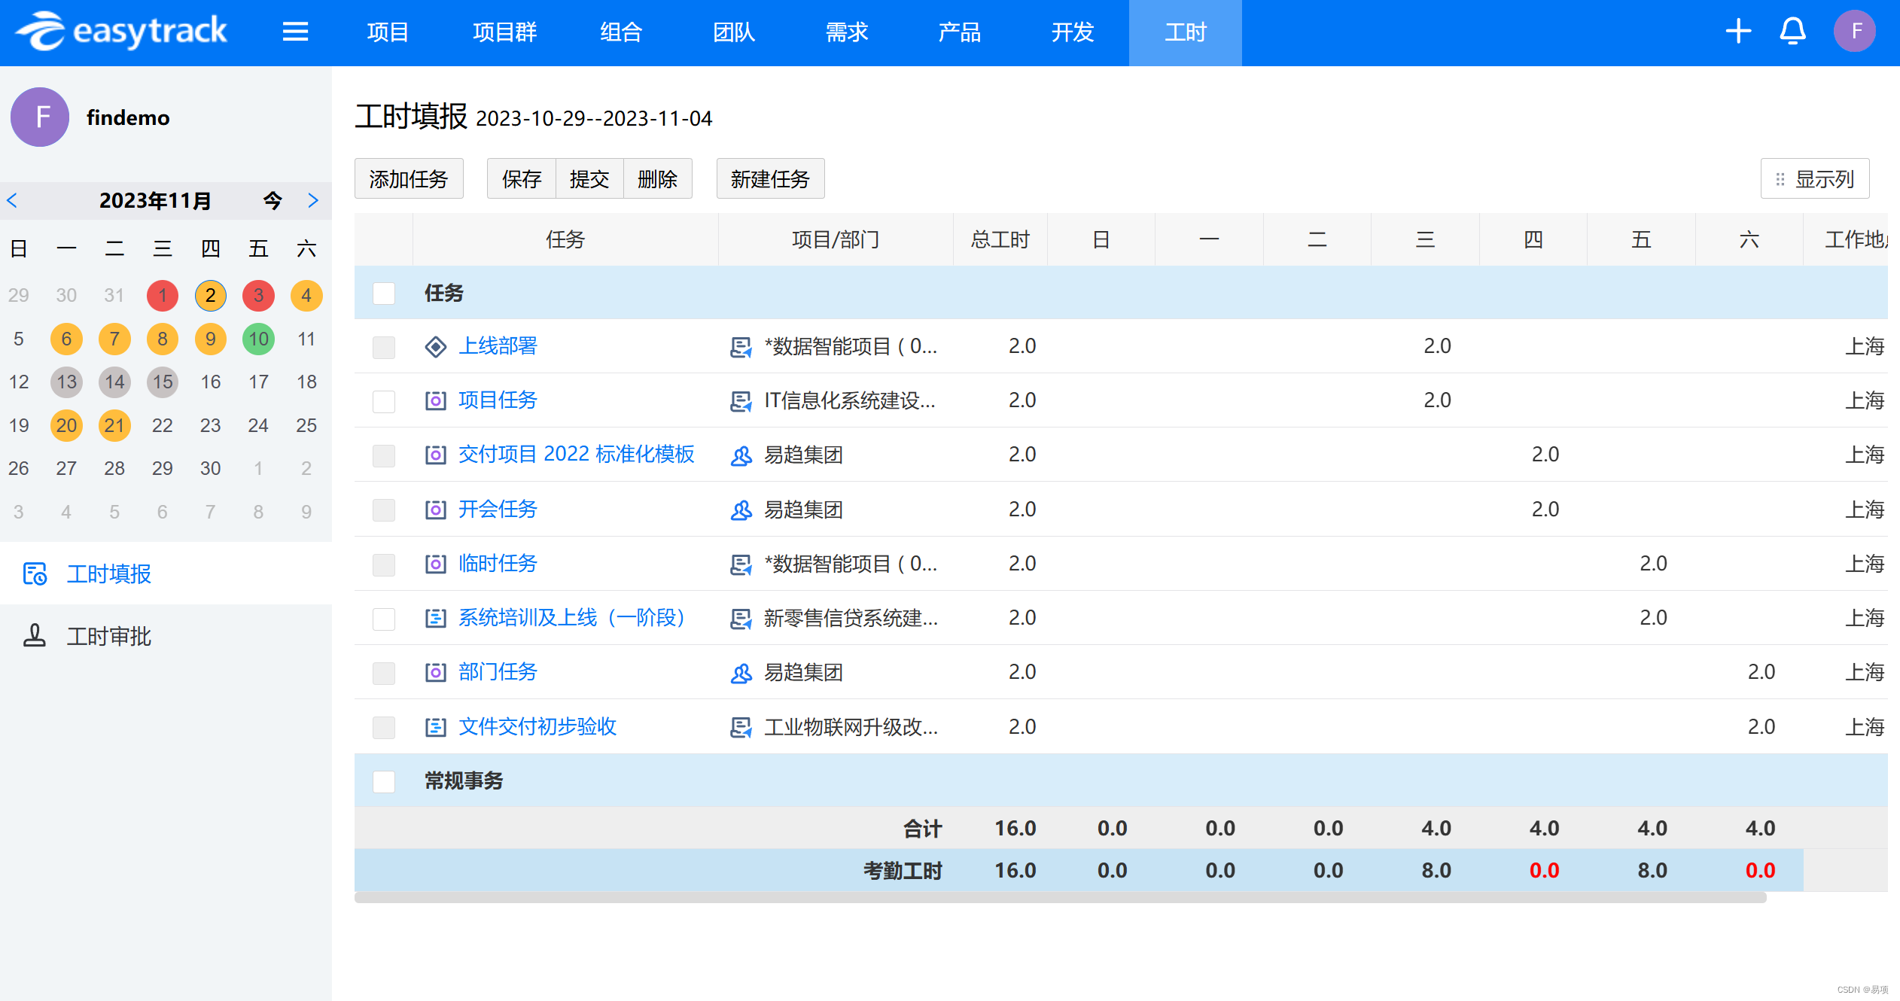The height and width of the screenshot is (1001, 1900).
Task: Jump to today with 今 button
Action: tap(273, 201)
